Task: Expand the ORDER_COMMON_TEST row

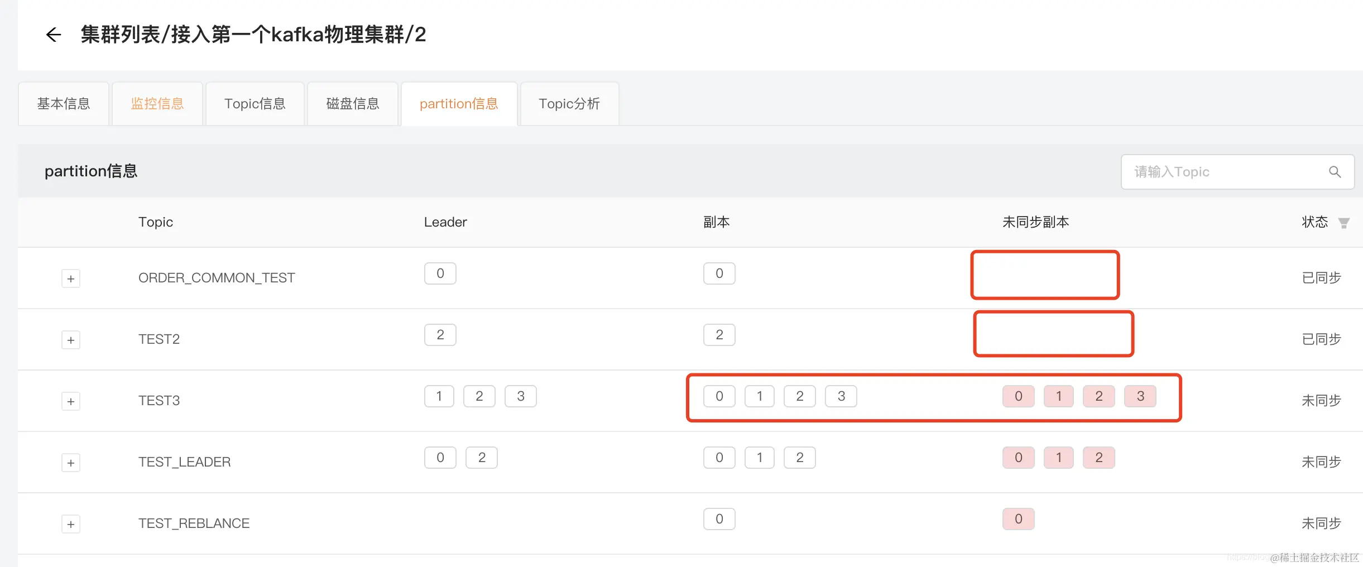Action: tap(71, 278)
